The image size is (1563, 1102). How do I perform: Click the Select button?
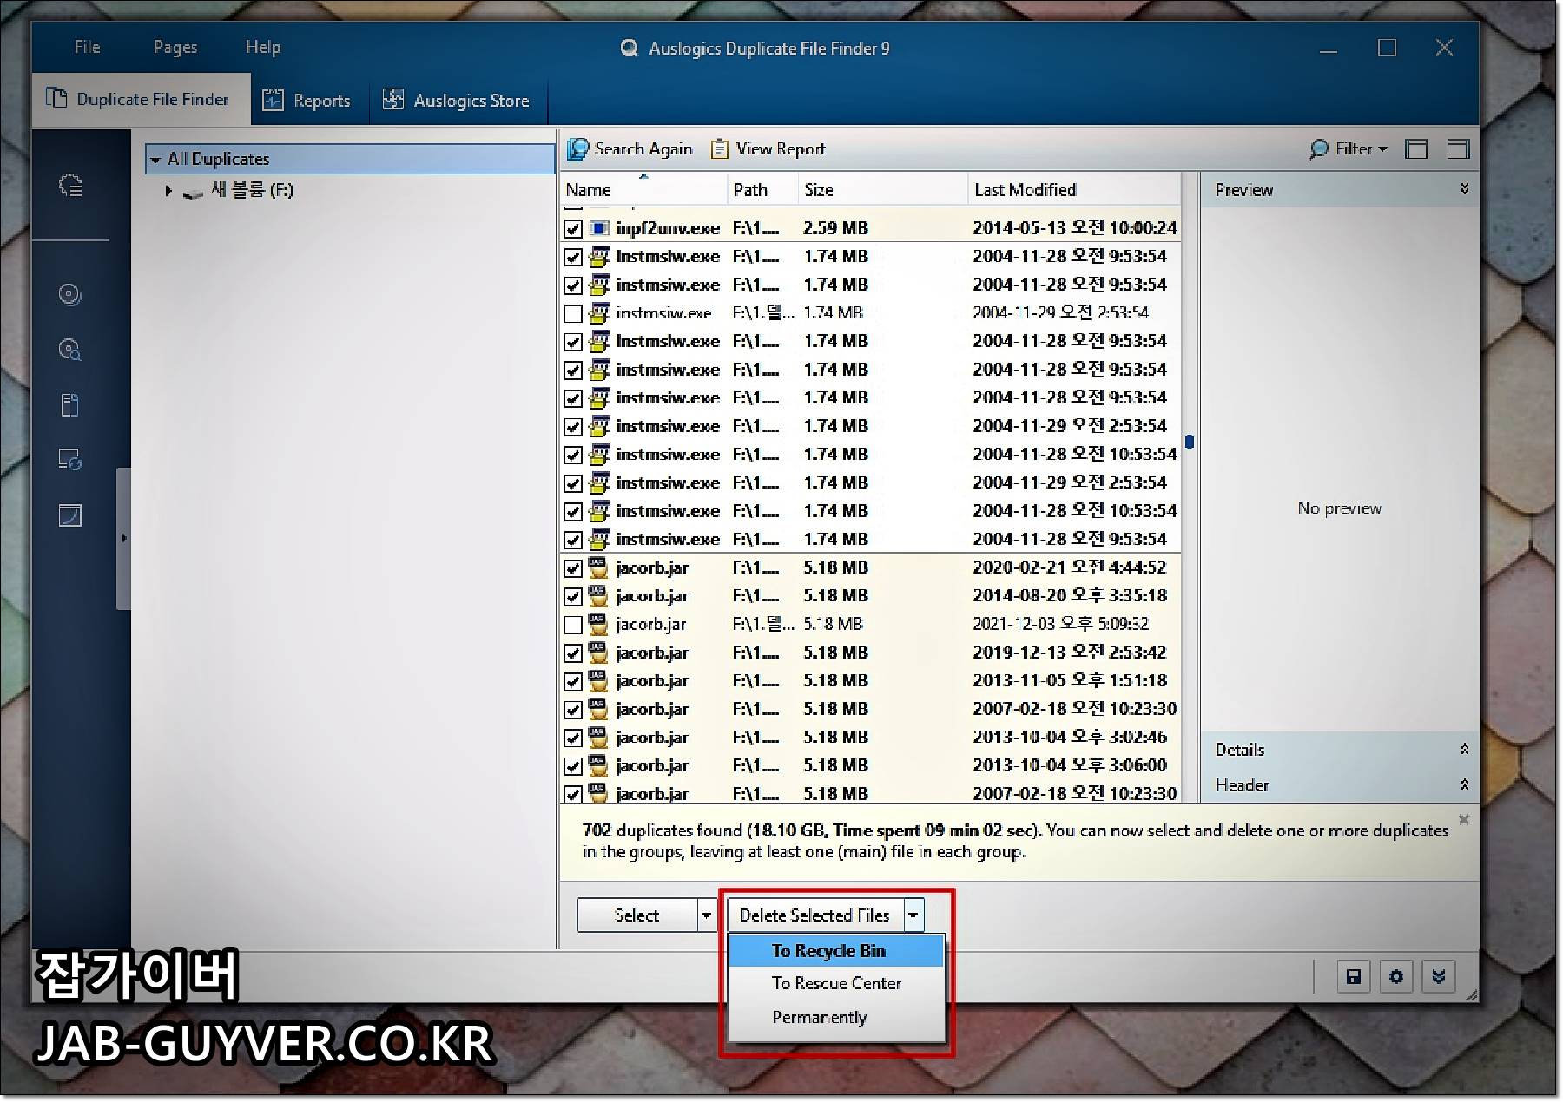[x=637, y=915]
